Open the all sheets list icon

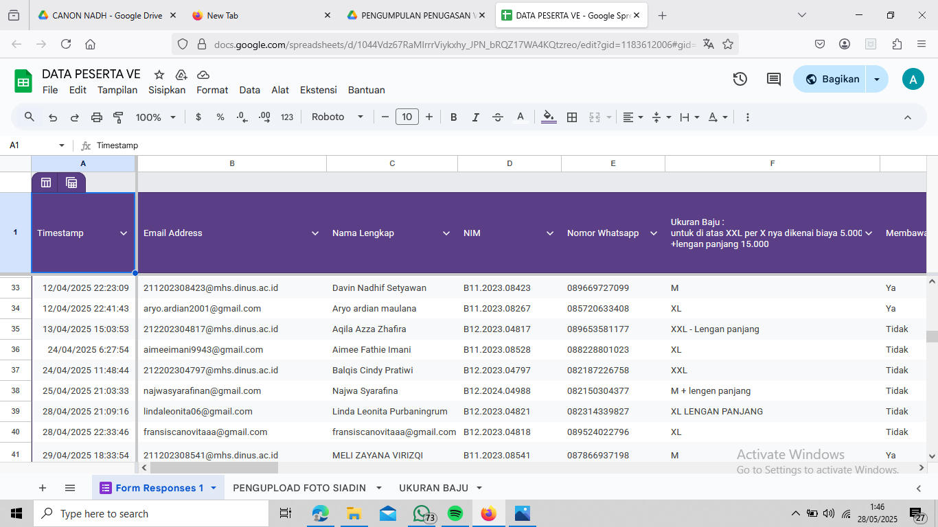click(70, 488)
